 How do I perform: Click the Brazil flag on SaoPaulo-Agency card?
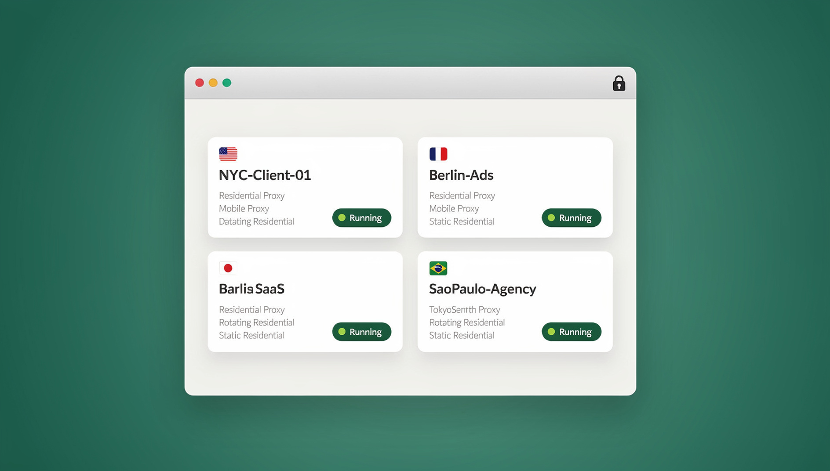pyautogui.click(x=438, y=268)
